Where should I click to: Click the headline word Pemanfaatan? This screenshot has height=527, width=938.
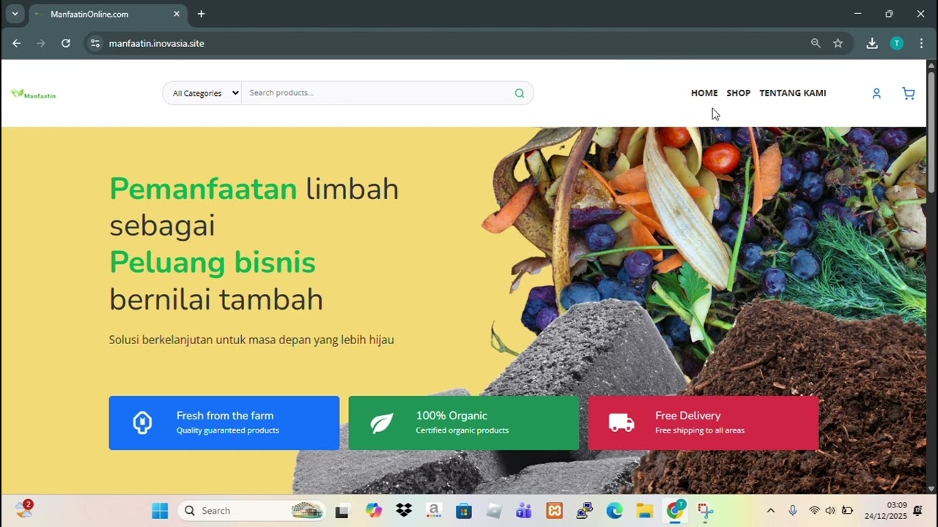(x=203, y=189)
